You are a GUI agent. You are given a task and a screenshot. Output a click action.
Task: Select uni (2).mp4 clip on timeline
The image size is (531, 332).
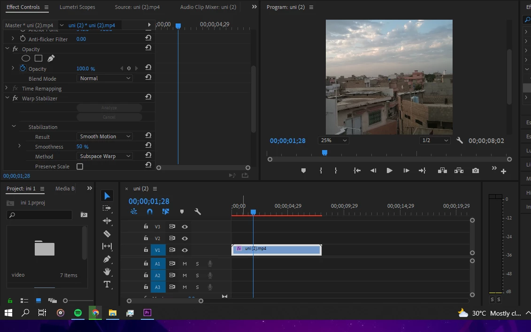(277, 250)
